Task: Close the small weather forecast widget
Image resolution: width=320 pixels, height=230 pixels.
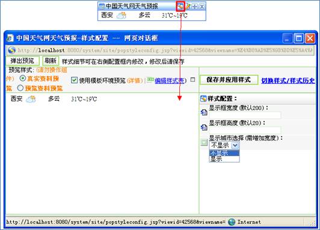Action: point(202,7)
